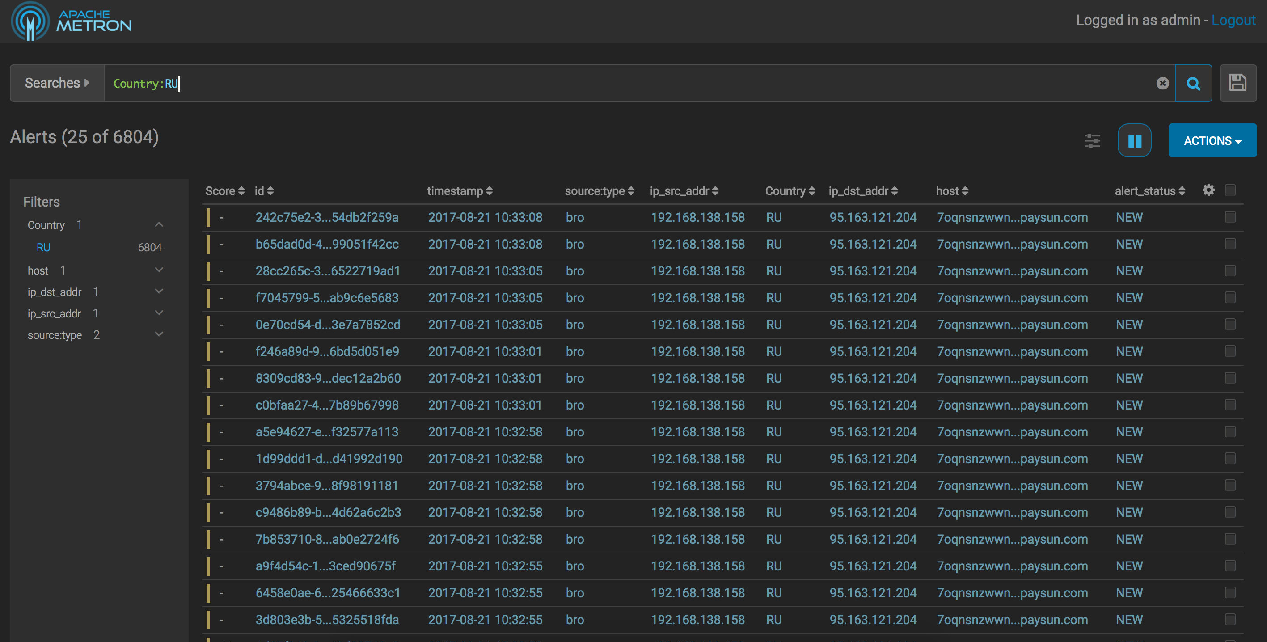Expand the ip_dst_addr filter group

tap(159, 292)
